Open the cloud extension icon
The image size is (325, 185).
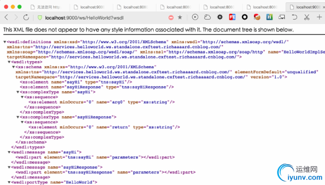(207, 17)
